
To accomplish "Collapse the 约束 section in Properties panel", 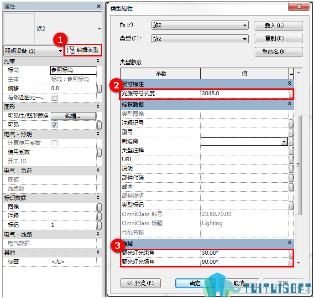I will pos(98,61).
